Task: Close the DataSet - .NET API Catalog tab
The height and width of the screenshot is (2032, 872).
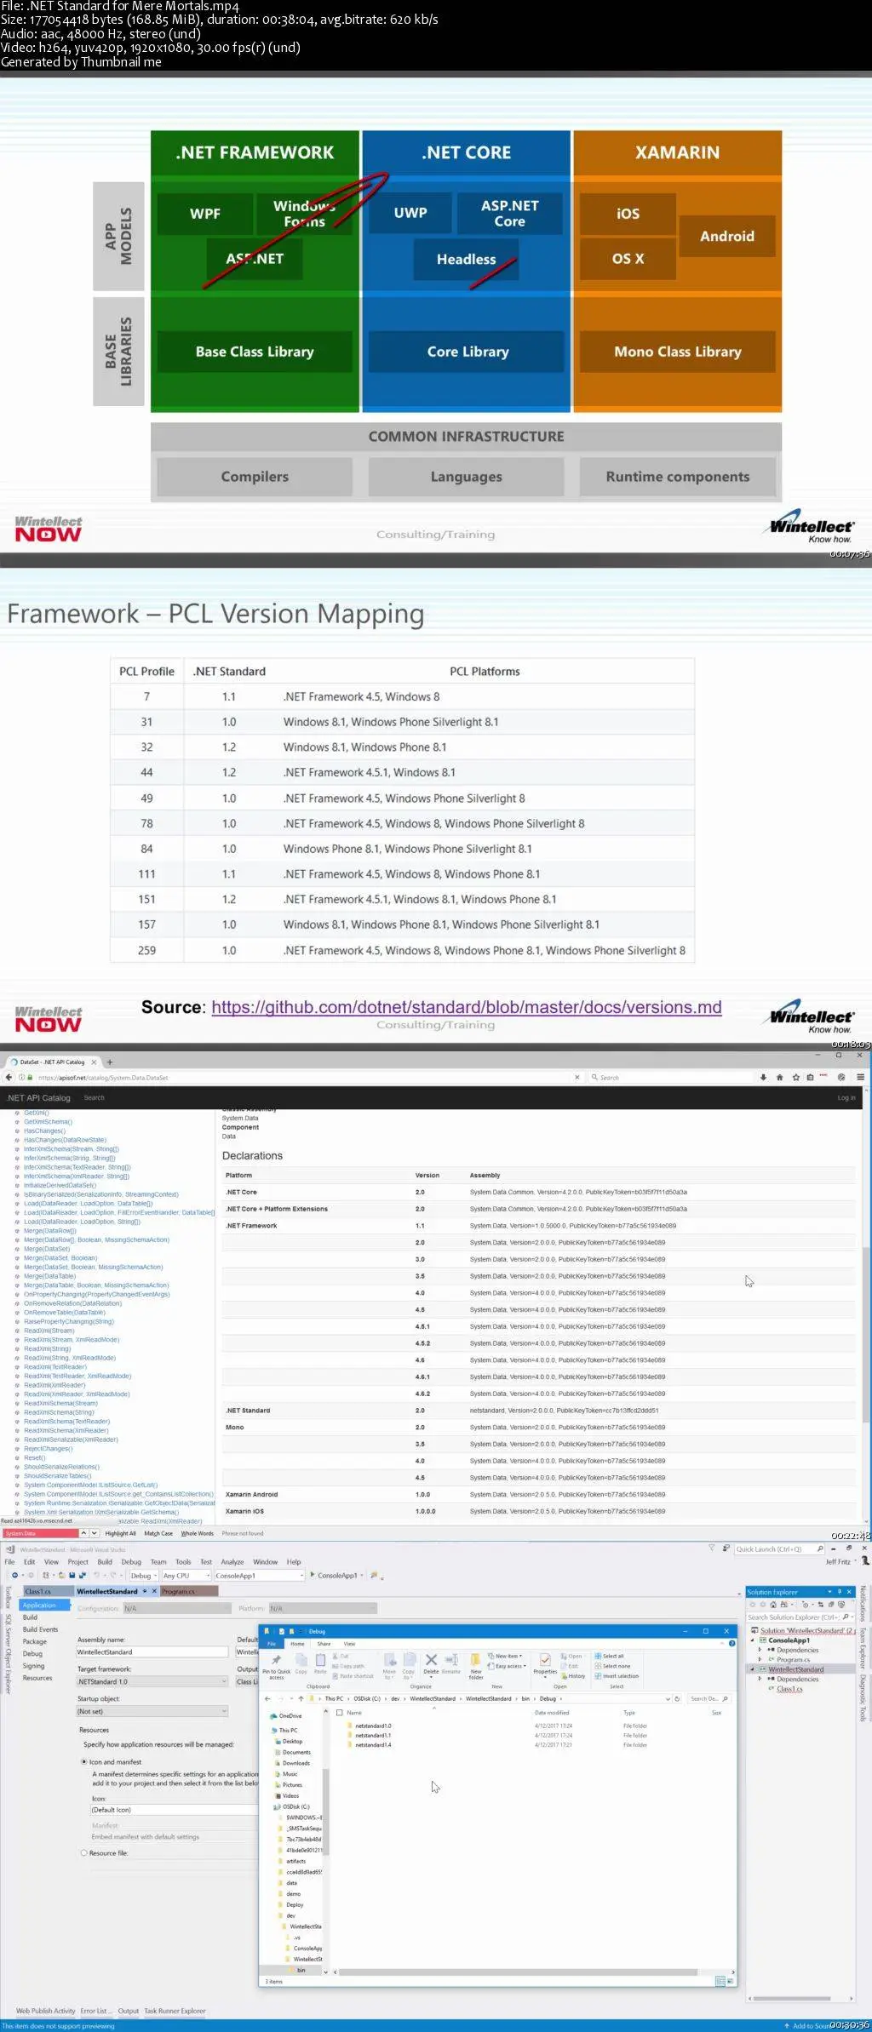Action: tap(94, 1062)
